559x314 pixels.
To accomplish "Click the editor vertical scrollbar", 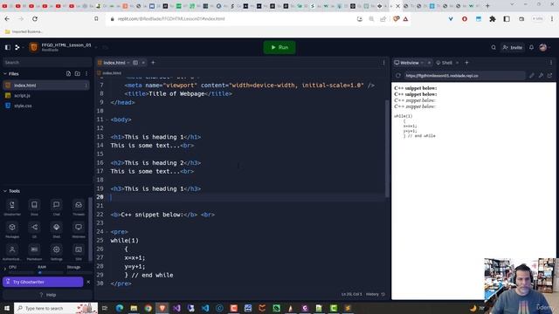I will [387, 149].
